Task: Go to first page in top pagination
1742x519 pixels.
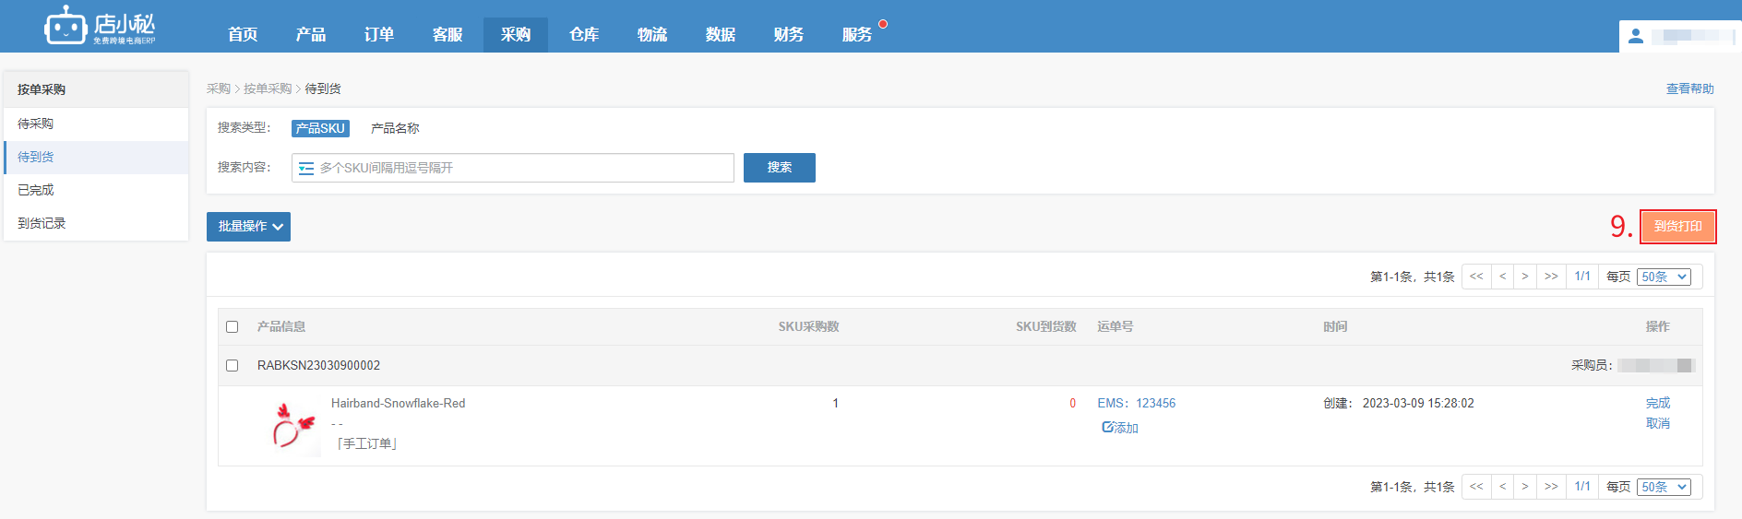Action: (1476, 277)
